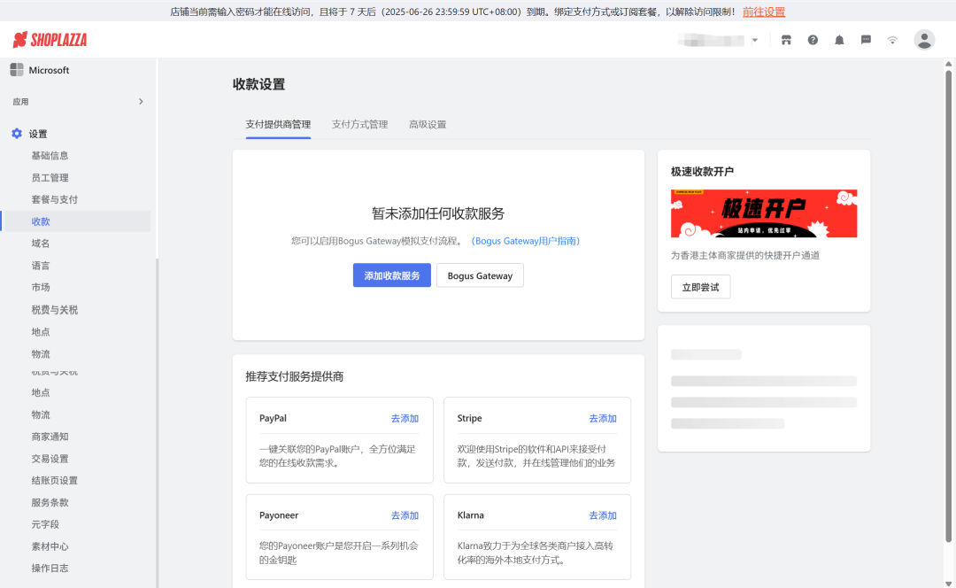Open 市场 in settings sidebar

(x=41, y=287)
